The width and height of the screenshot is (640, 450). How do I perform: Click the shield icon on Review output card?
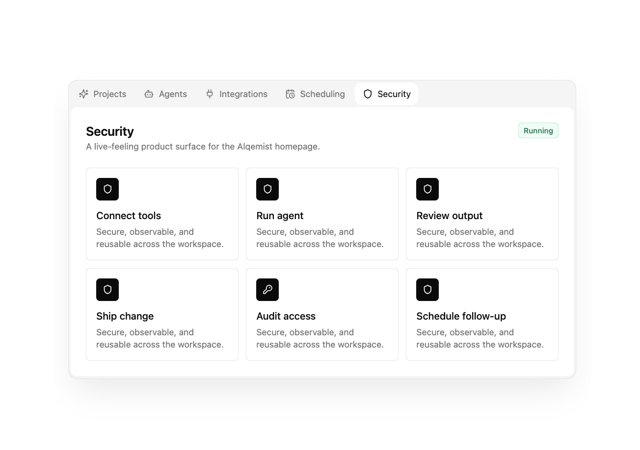(427, 189)
